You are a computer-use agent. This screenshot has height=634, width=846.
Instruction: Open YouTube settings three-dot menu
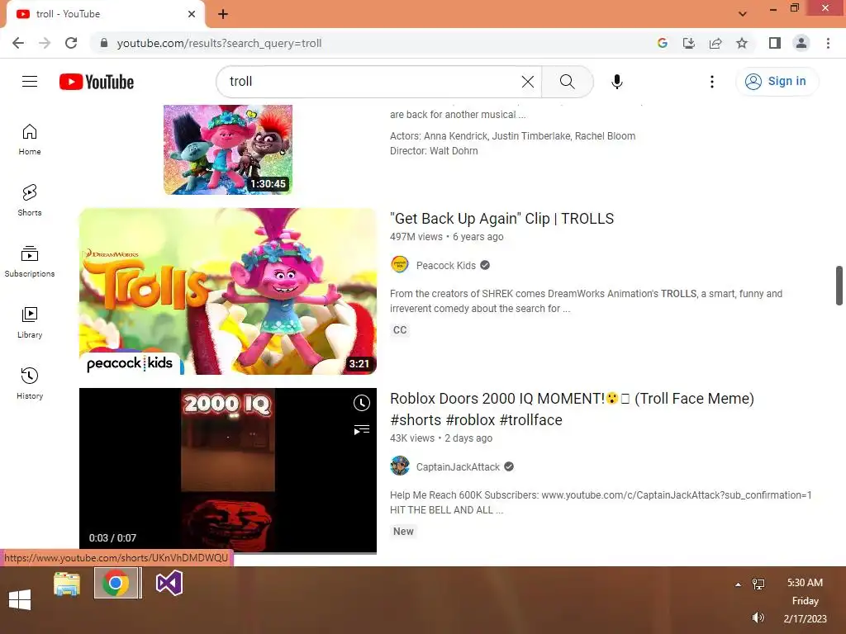(x=711, y=82)
